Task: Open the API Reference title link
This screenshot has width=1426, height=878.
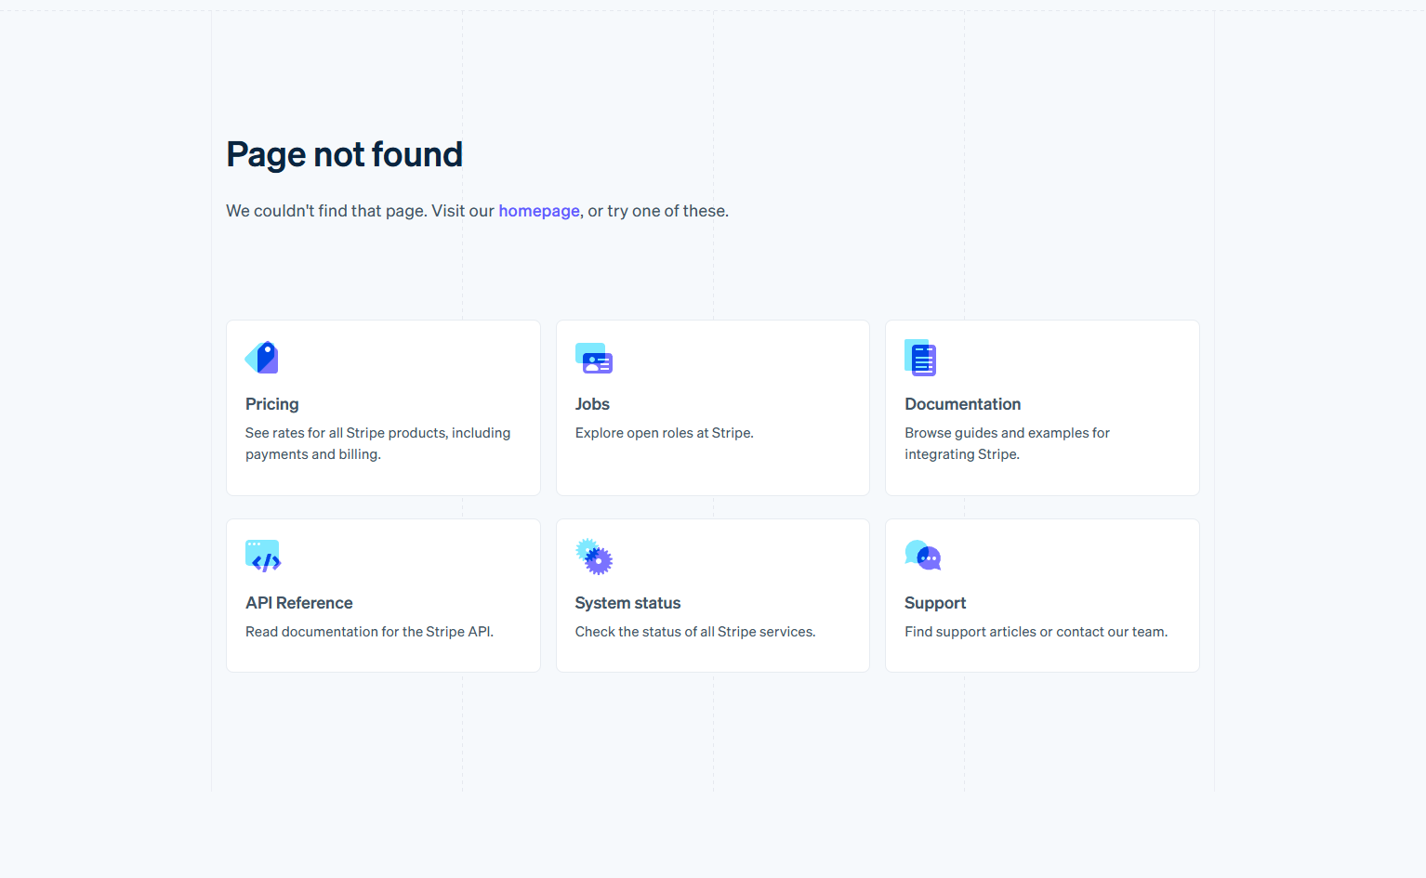Action: 299,603
